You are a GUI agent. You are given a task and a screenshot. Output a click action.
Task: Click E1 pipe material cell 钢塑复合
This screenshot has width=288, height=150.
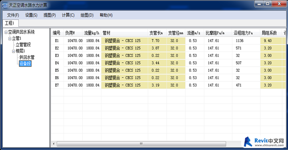click(124, 41)
